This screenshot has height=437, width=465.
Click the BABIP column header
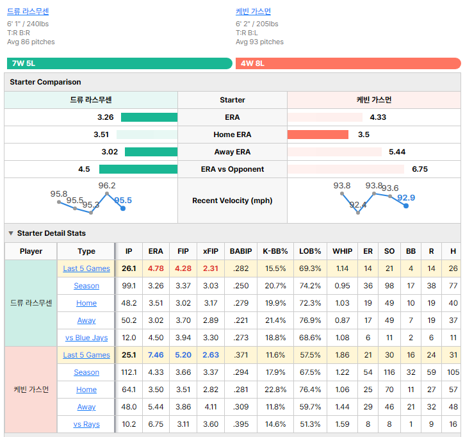(241, 251)
